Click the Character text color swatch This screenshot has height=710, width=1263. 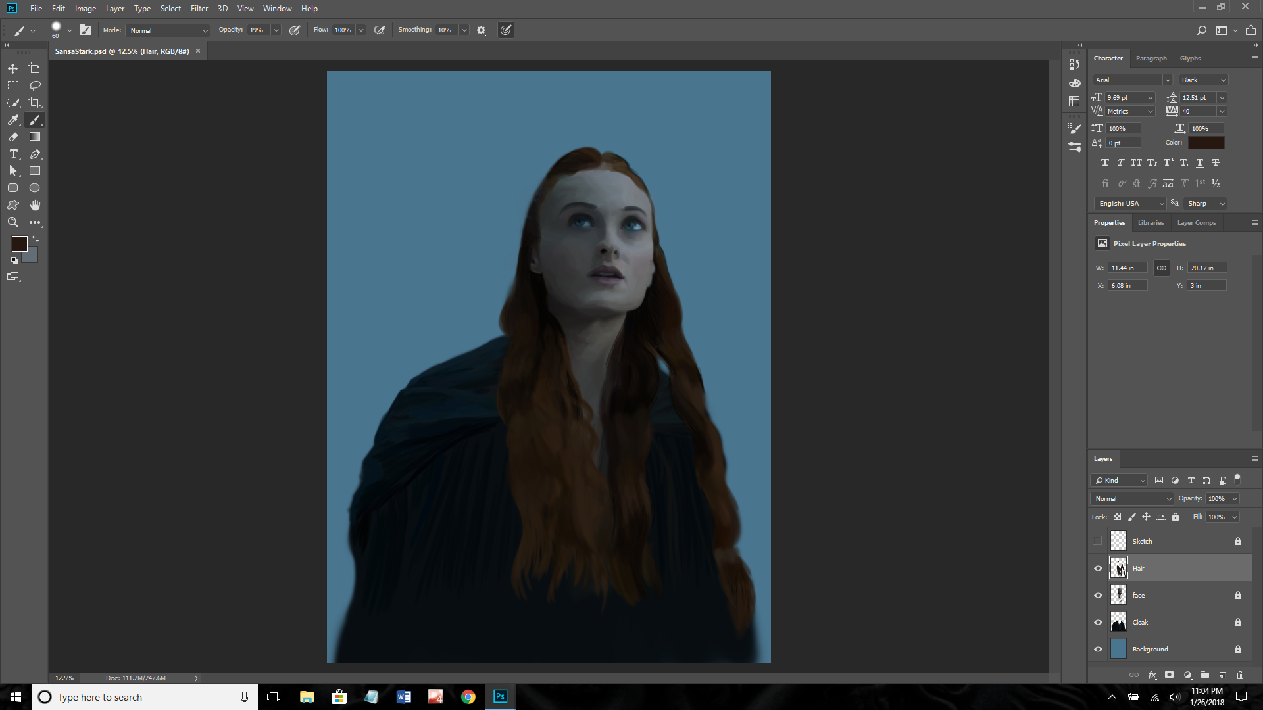tap(1206, 143)
